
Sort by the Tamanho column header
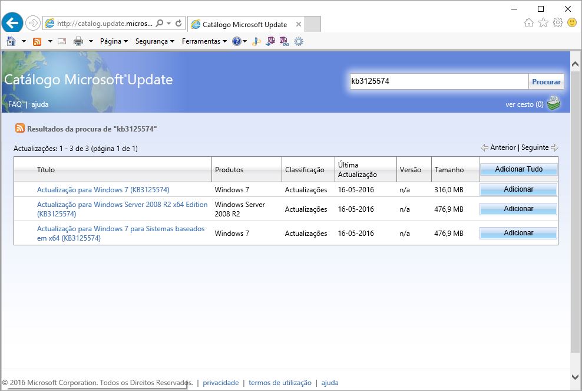coord(449,169)
